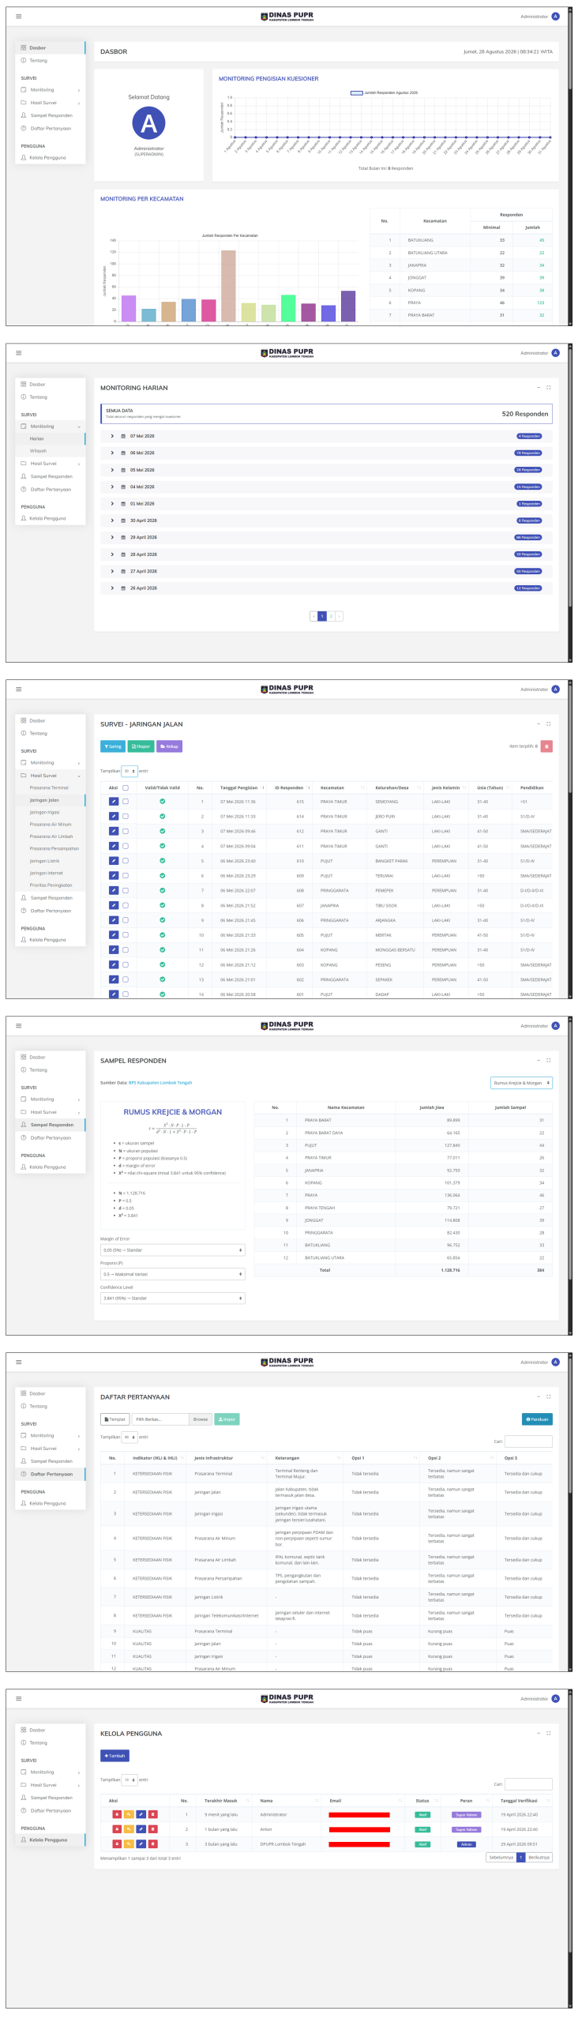Click valid checkmark icon for ID 614 row
The image size is (578, 2022).
163,817
